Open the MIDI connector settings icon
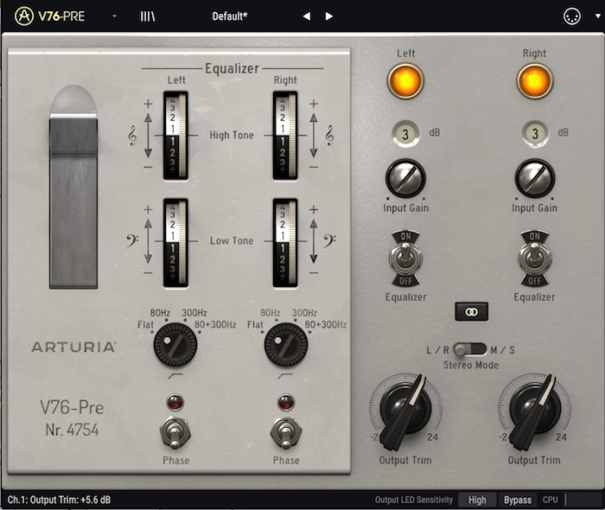 point(572,16)
